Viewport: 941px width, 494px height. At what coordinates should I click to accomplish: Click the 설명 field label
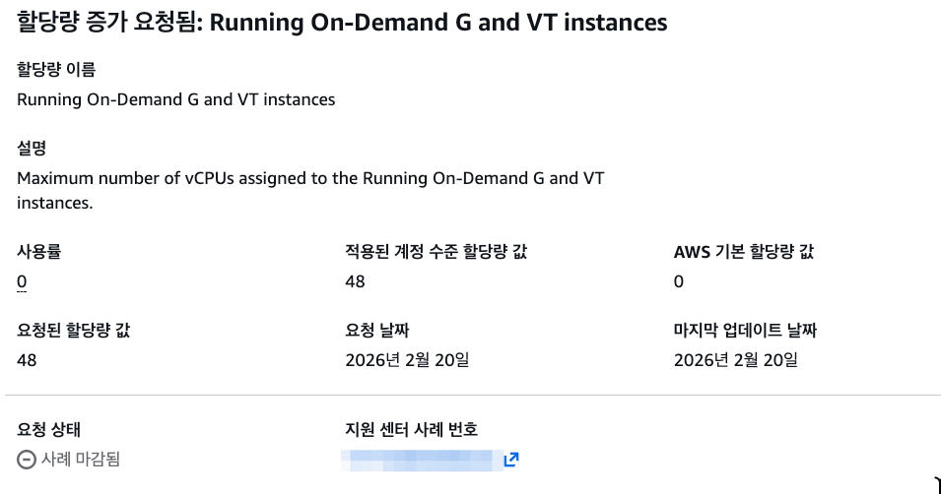[32, 149]
